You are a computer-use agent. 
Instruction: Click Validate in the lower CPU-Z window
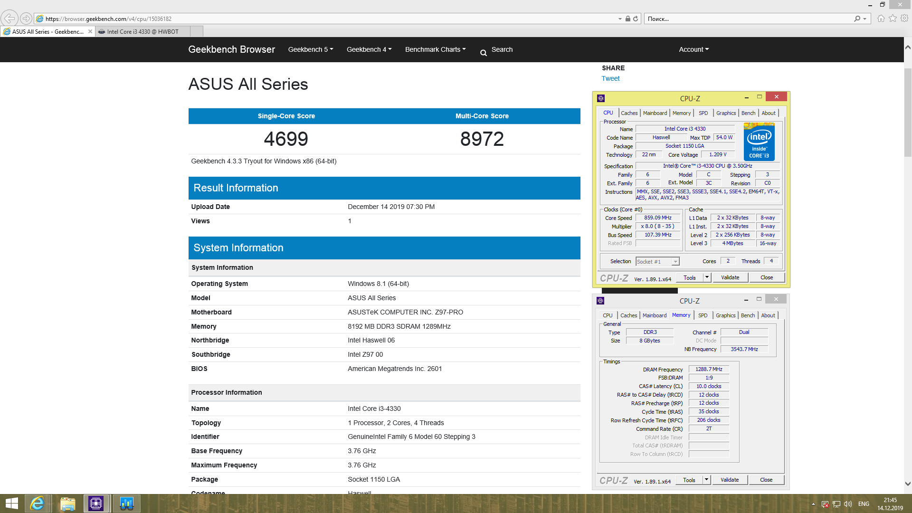coord(730,480)
